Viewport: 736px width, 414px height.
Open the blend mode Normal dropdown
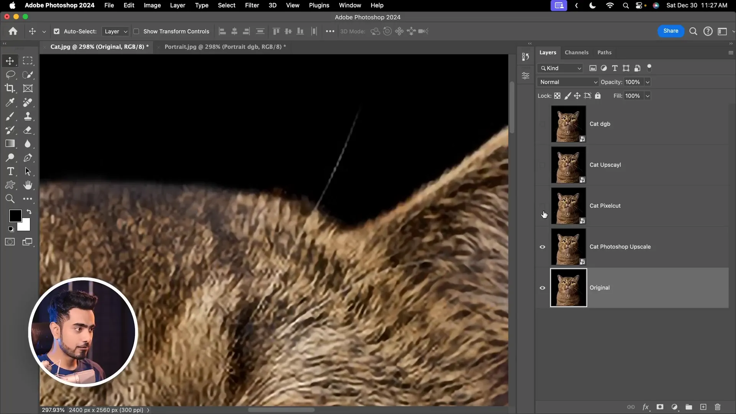click(x=568, y=82)
